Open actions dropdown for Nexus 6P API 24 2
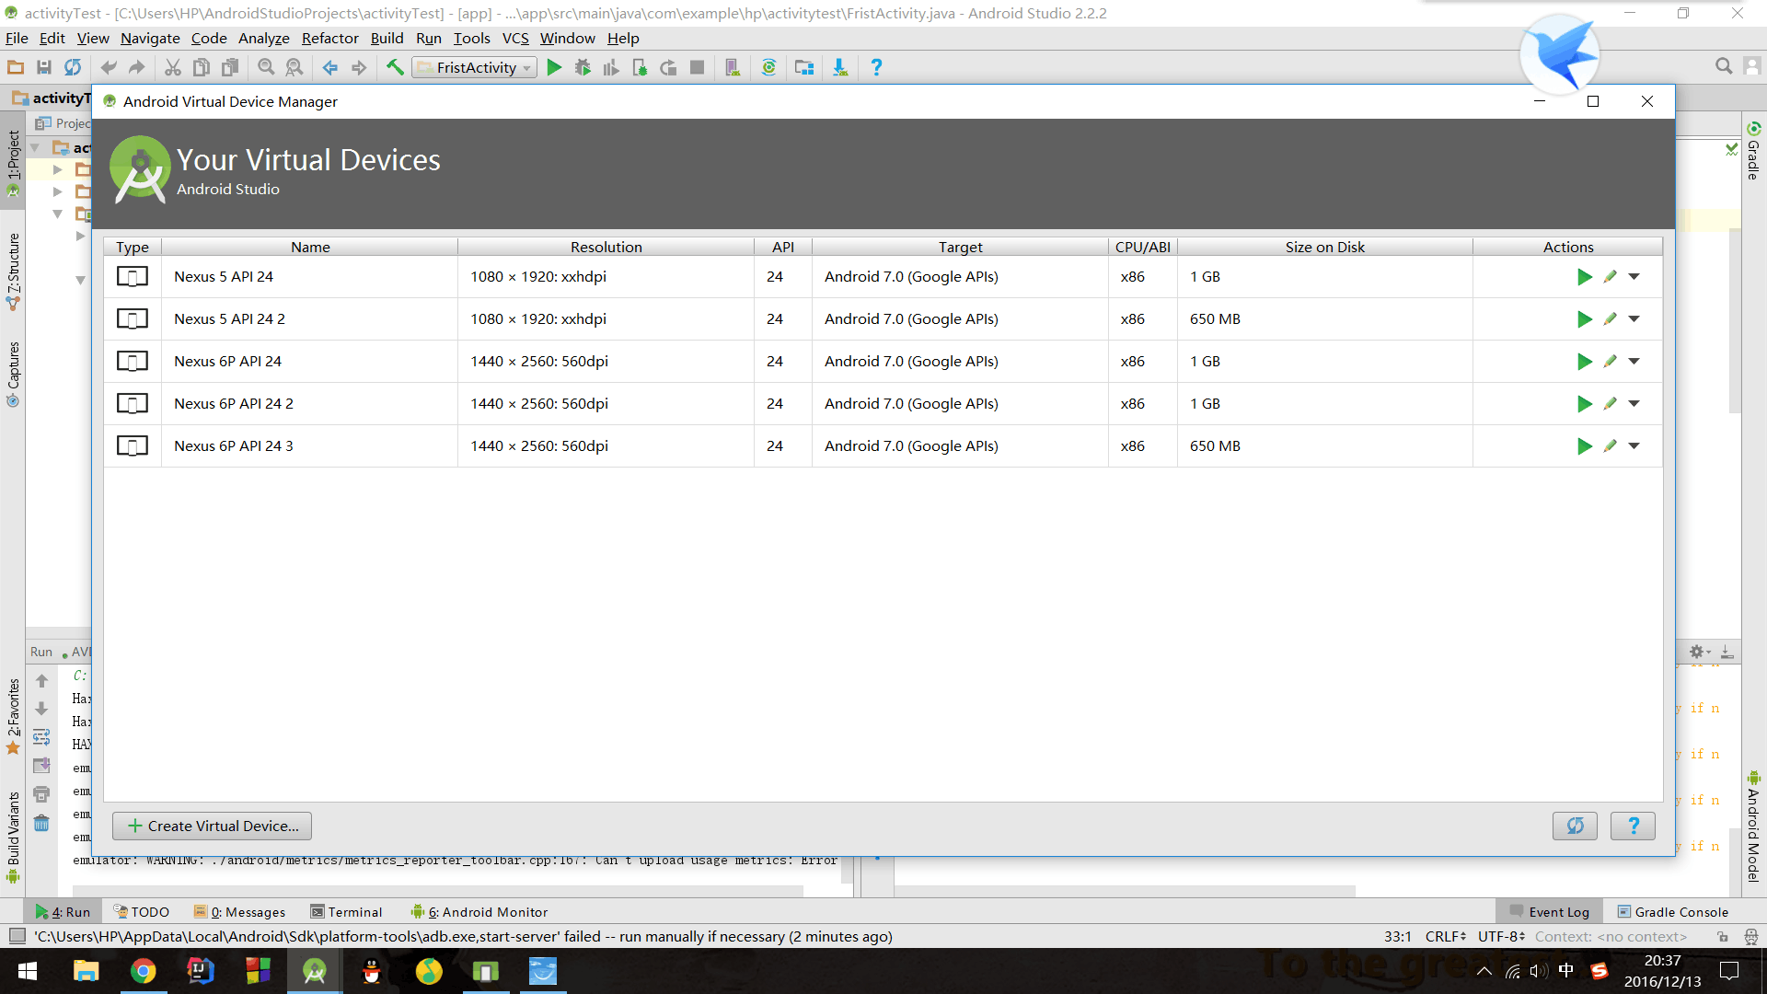The width and height of the screenshot is (1767, 994). (1634, 404)
